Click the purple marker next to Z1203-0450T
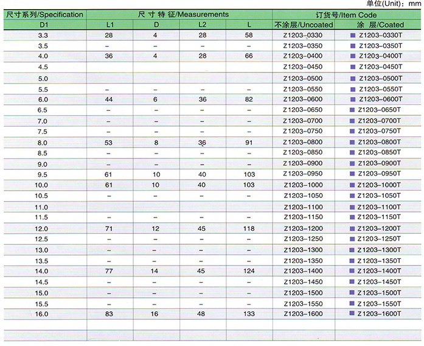The width and height of the screenshot is (424, 346). [x=353, y=67]
